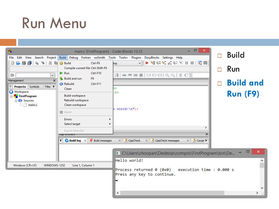The image size is (279, 209).
Task: Open the Debug menu
Action: [74, 57]
